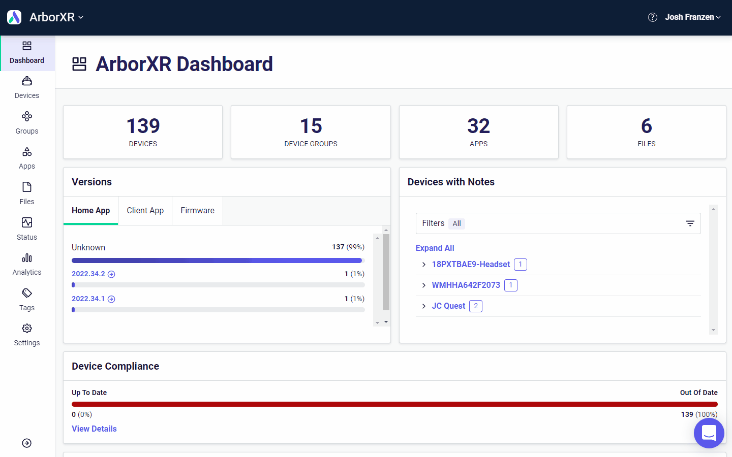Click the note count badge for 18PXTBAE9-Headset
The height and width of the screenshot is (457, 732).
521,265
